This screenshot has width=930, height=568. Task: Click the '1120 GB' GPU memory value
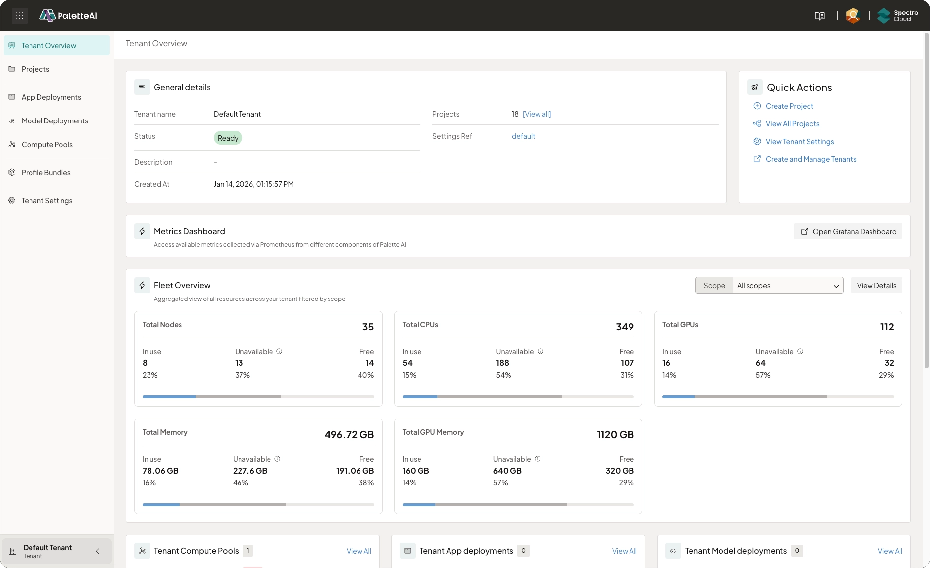[x=615, y=434]
